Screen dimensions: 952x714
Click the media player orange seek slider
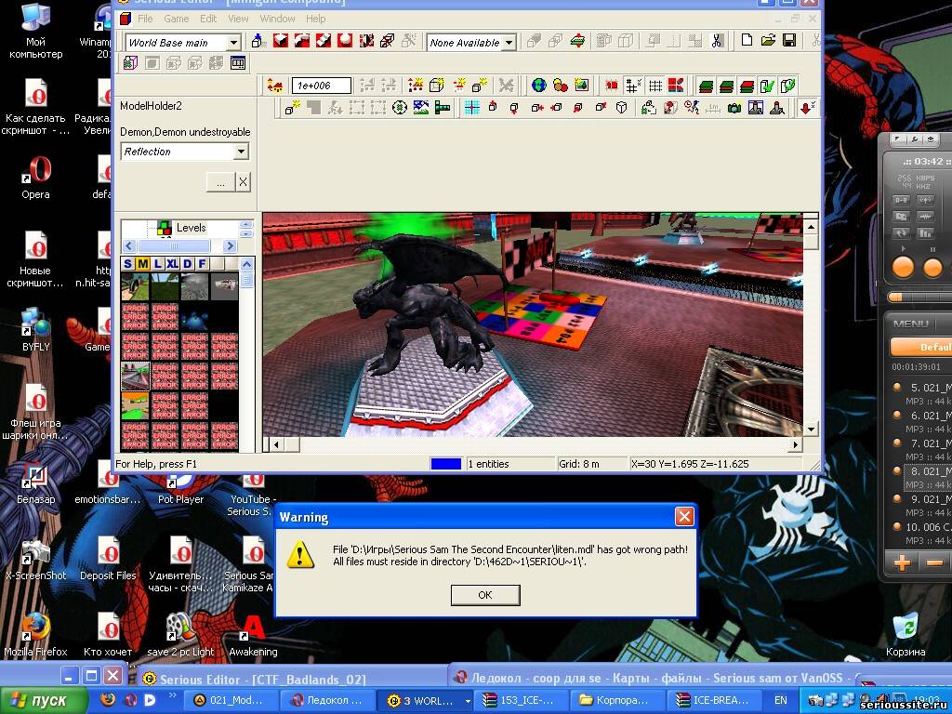[894, 297]
